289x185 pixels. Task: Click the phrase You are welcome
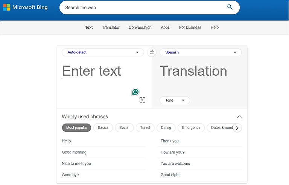point(175,164)
